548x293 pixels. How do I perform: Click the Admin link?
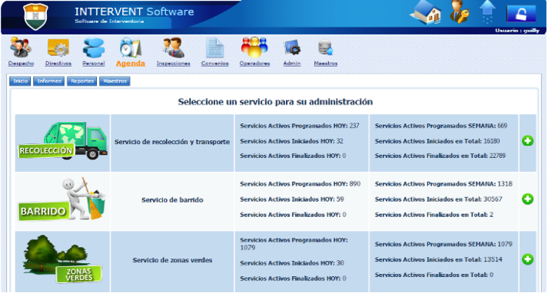click(292, 64)
